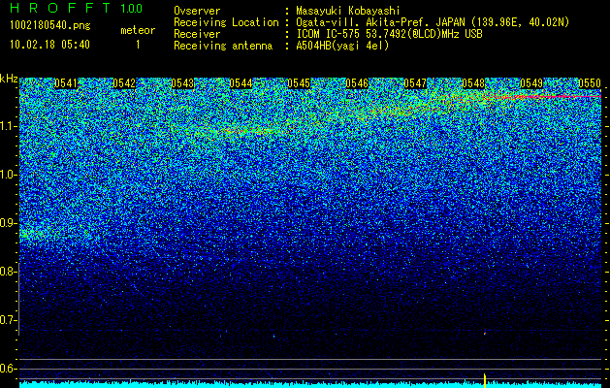Click the 0545 time marker
Screen dimensions: 610x388
(299, 83)
